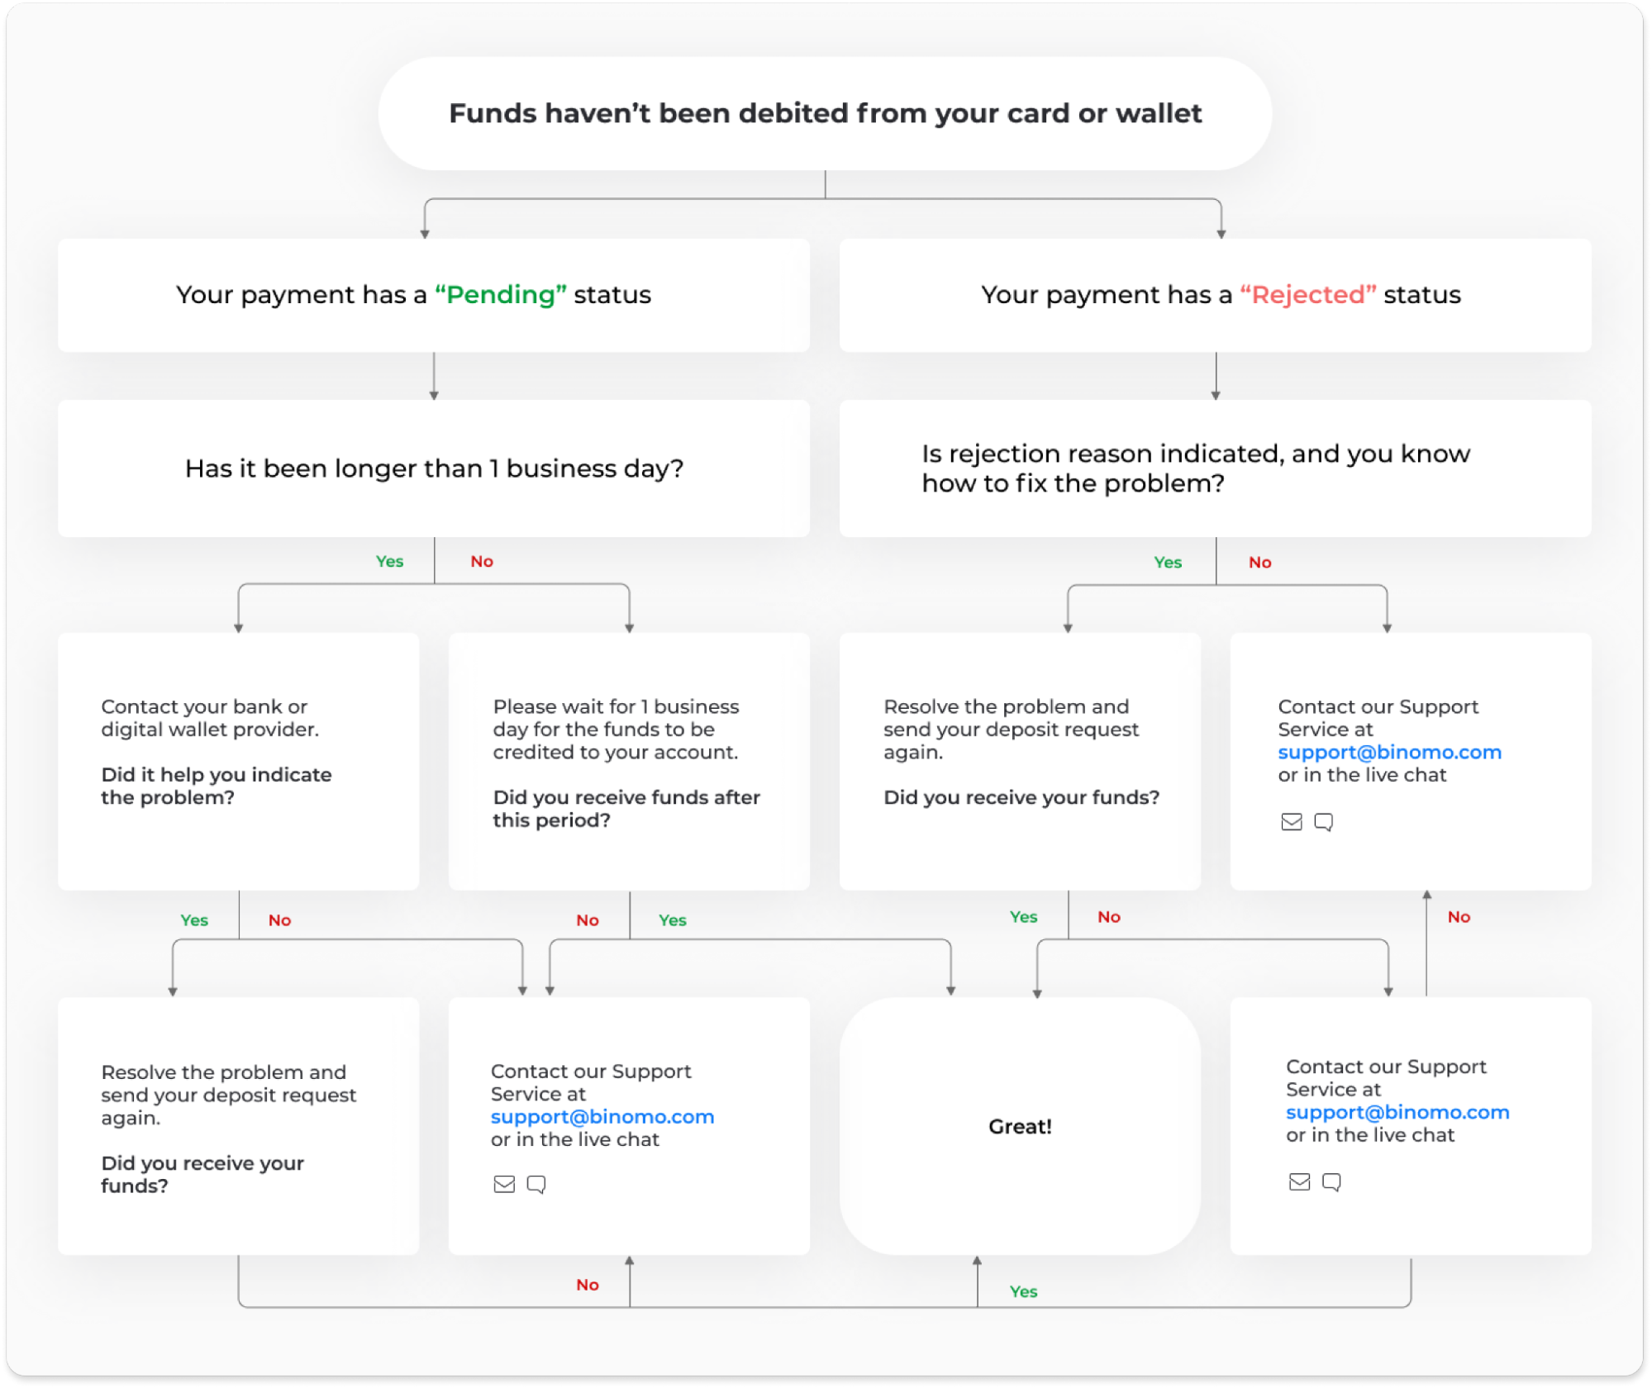The height and width of the screenshot is (1388, 1652).
Task: Click No label under the rejection reason question
Action: coord(1259,563)
